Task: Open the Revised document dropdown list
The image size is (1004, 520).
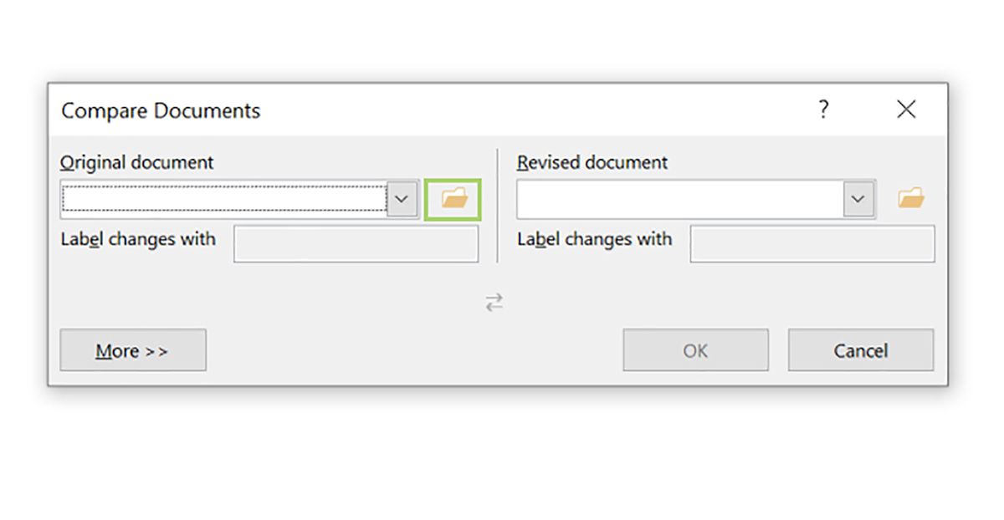Action: click(857, 198)
